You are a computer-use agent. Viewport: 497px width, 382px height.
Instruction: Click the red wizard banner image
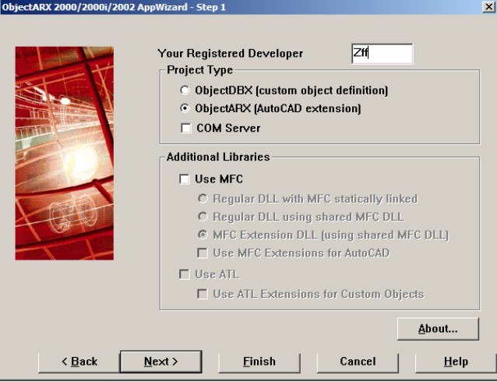point(64,153)
